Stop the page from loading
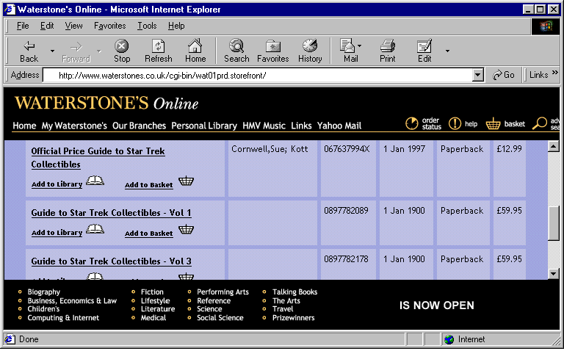The image size is (564, 351). click(x=122, y=51)
